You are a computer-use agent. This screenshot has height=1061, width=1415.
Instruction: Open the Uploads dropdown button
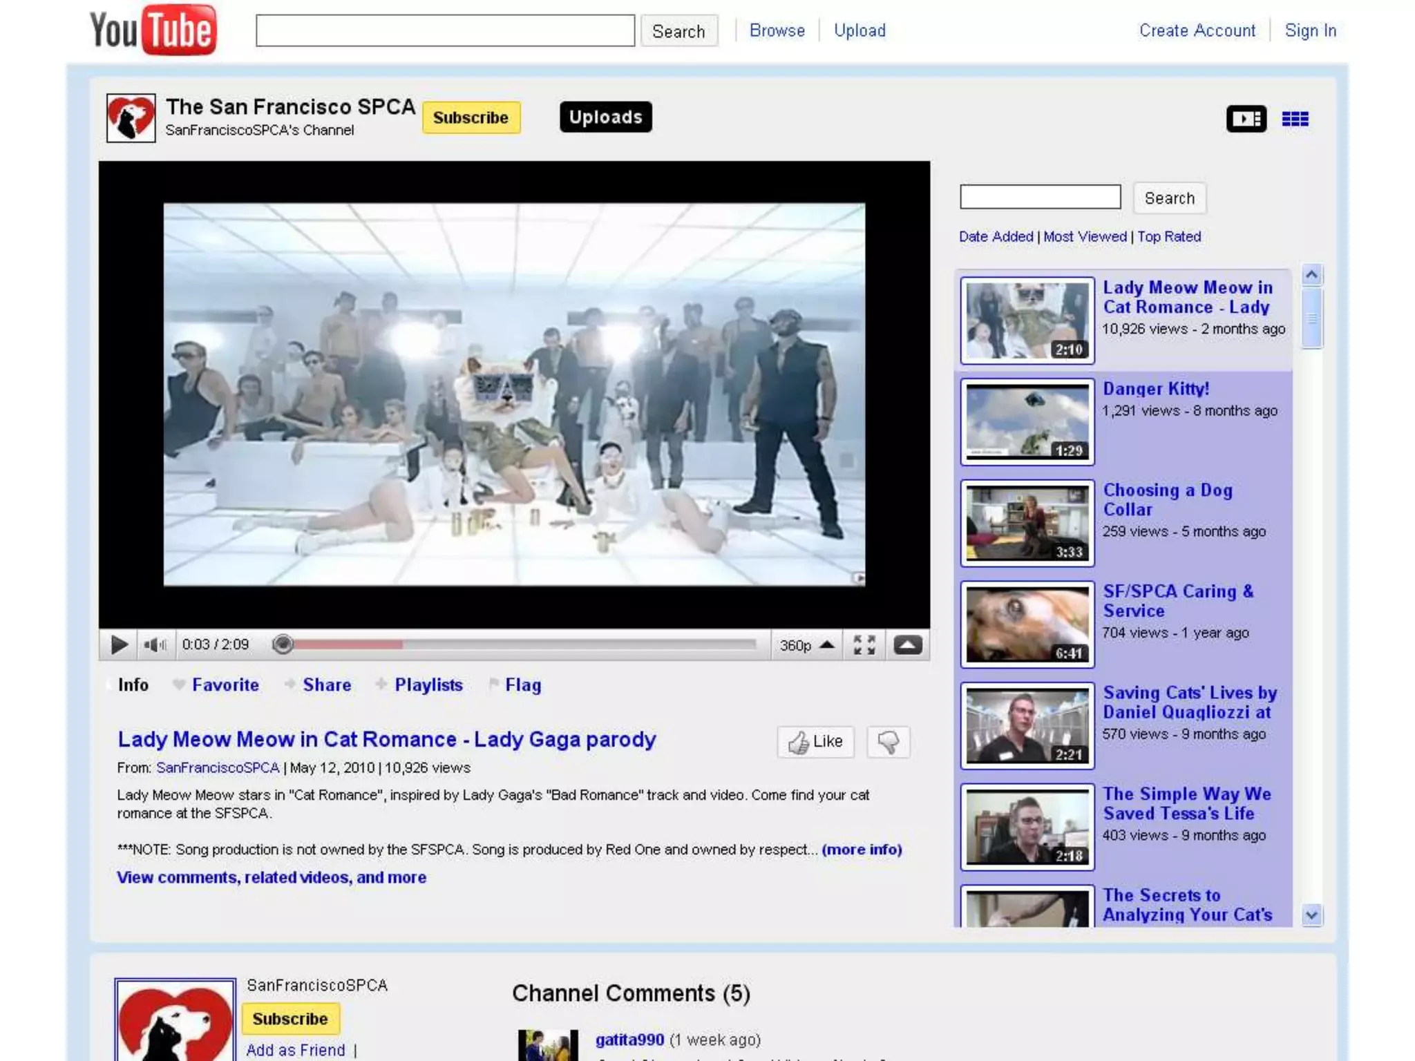605,117
